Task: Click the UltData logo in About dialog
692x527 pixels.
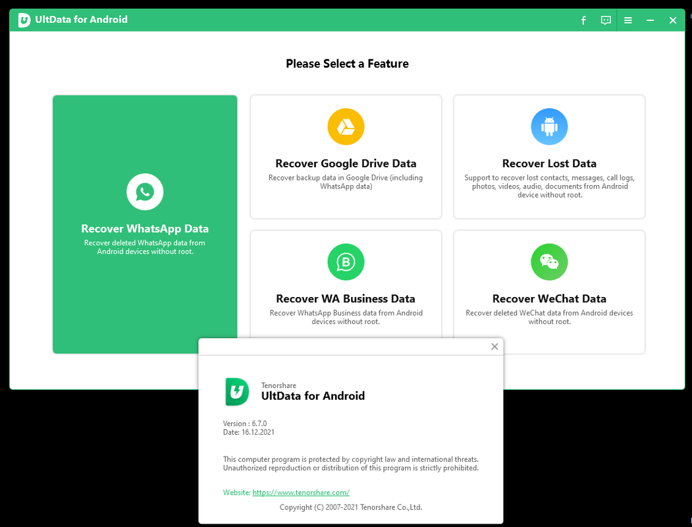Action: (237, 391)
